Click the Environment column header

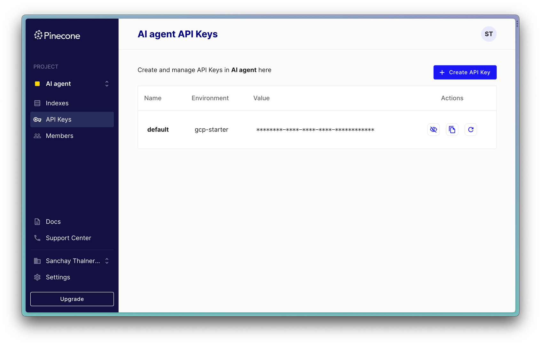[x=210, y=98]
